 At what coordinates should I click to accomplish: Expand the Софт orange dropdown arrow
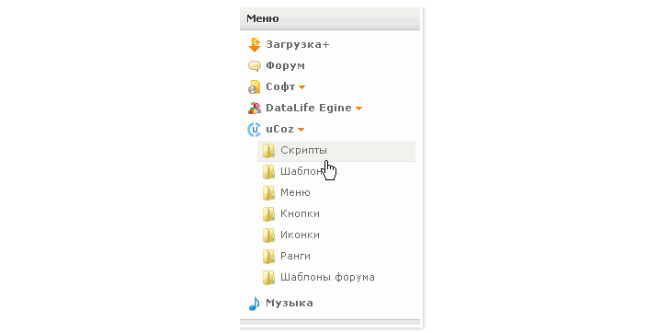(301, 87)
